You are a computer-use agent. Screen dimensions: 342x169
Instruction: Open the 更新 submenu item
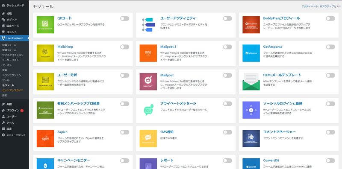click(x=5, y=70)
